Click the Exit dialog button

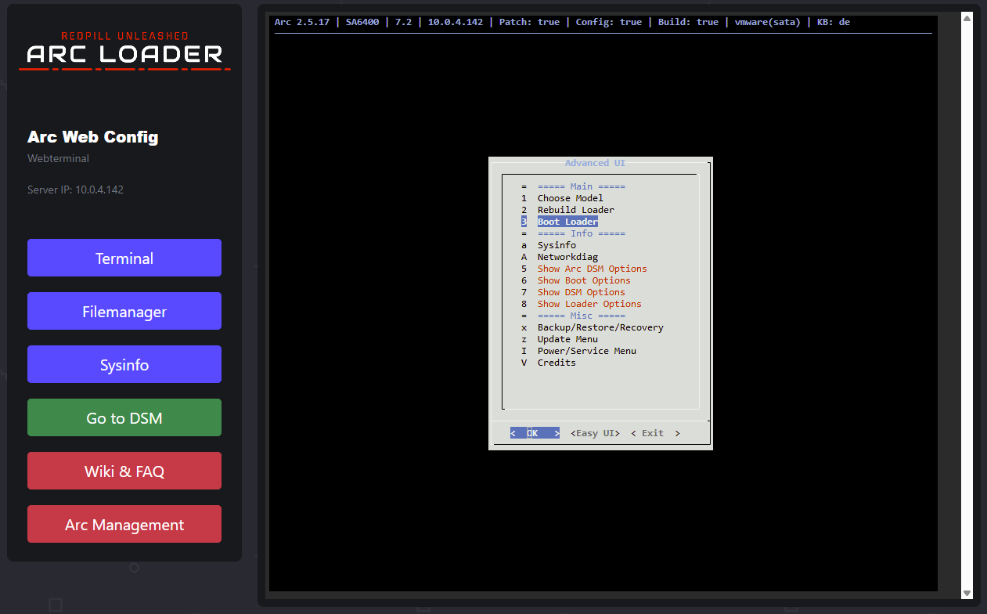click(655, 433)
